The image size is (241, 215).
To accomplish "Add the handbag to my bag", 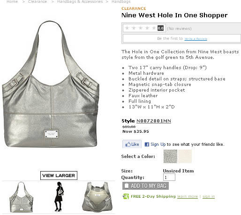I will click(145, 186).
